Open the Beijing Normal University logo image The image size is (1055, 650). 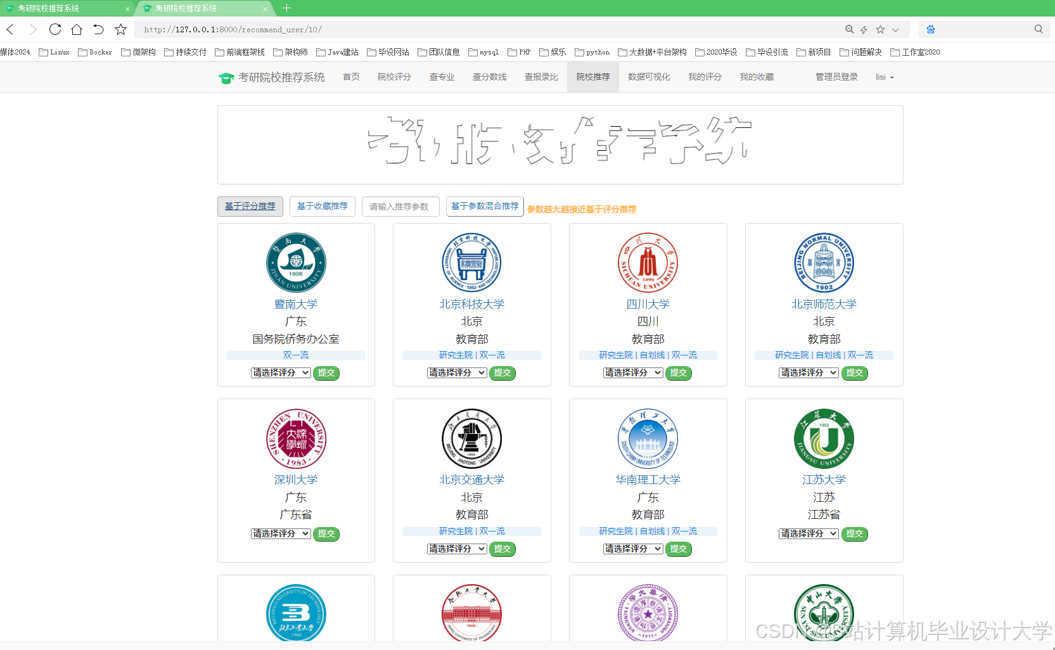824,262
